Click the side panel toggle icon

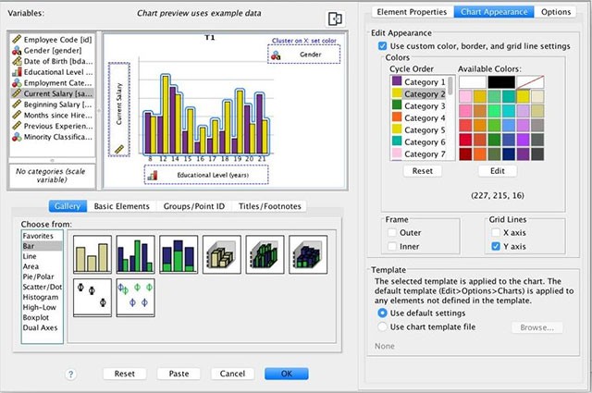tap(335, 19)
